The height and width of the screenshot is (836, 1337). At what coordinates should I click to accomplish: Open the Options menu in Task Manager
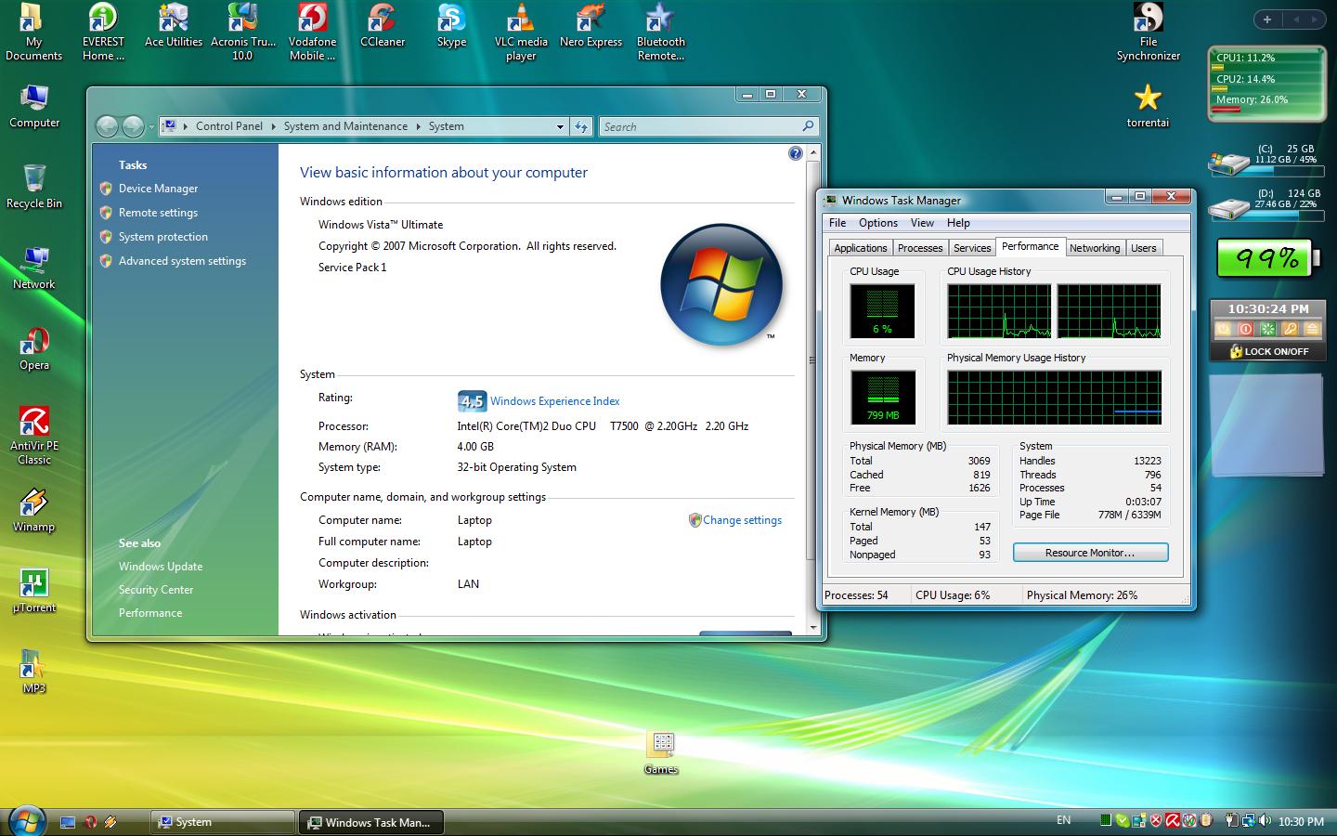coord(878,223)
